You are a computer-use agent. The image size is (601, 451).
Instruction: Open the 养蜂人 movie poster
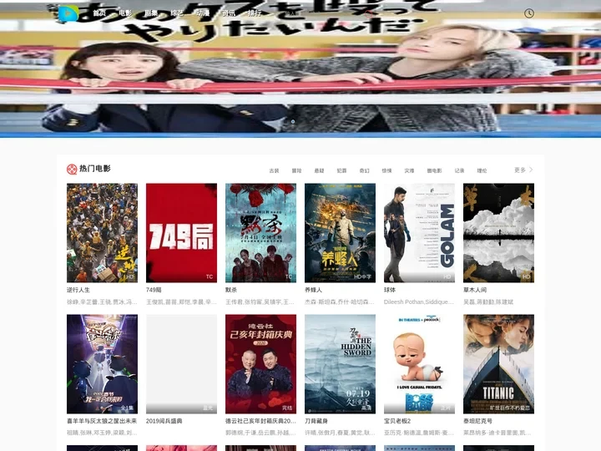(340, 233)
